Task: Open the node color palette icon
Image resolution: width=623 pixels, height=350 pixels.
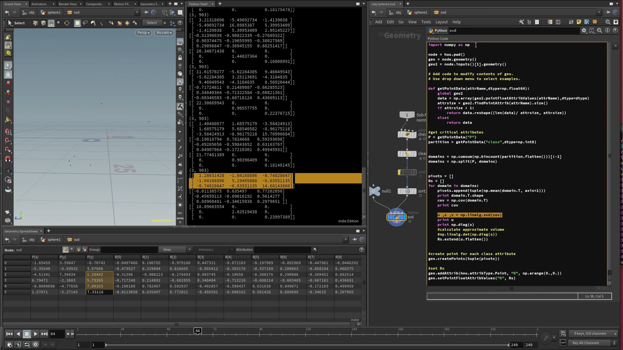Action: [x=550, y=22]
